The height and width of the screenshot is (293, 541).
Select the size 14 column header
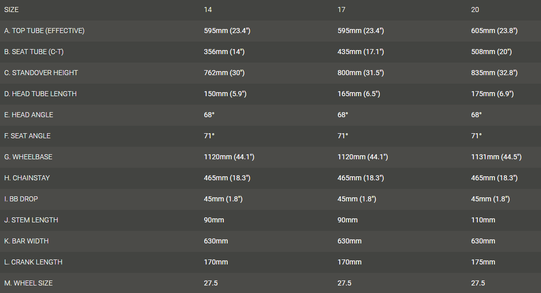[x=208, y=10]
